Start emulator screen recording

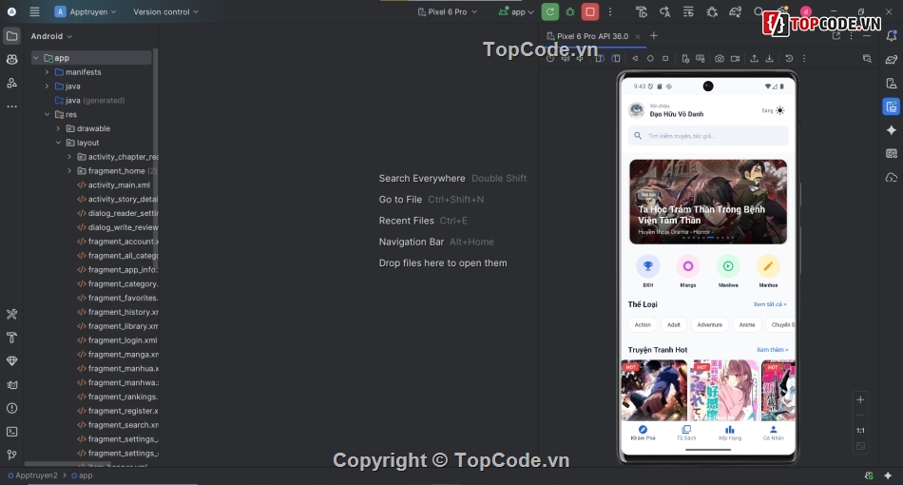coord(735,58)
